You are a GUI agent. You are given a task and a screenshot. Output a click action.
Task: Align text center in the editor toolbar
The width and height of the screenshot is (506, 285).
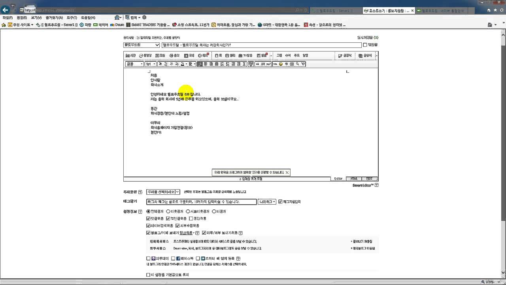click(x=206, y=64)
